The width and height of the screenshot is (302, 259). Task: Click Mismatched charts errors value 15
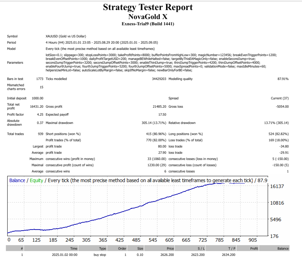[41, 87]
